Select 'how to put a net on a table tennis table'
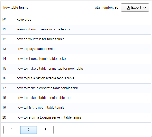 point(45,78)
